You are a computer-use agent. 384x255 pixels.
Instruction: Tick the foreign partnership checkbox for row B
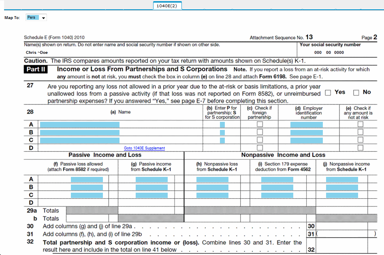tap(260, 132)
